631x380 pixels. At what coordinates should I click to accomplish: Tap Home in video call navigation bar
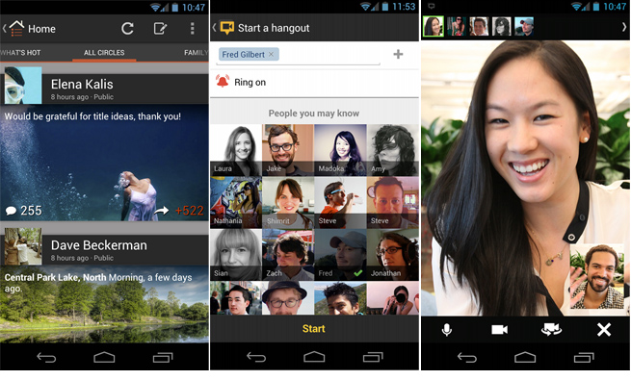[x=525, y=357]
